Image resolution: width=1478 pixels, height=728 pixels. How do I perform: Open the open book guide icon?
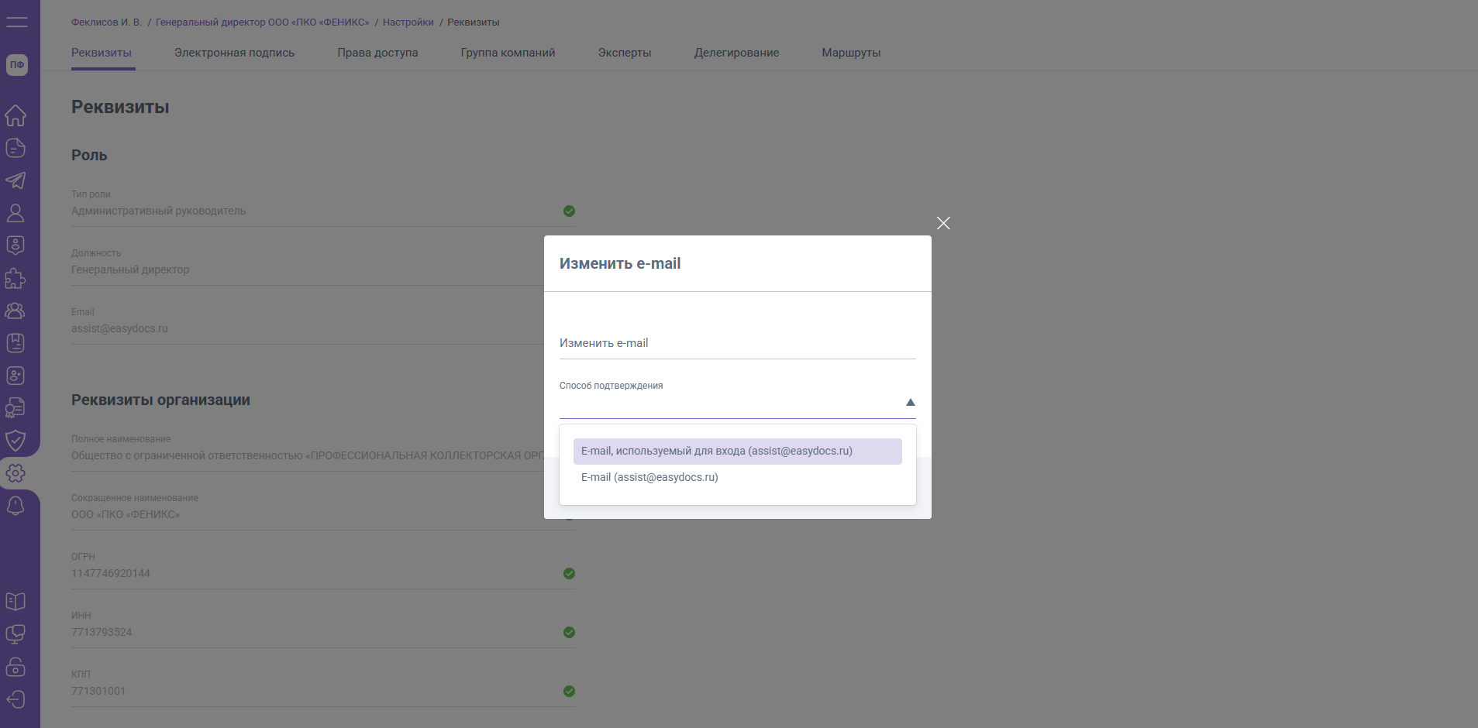16,602
